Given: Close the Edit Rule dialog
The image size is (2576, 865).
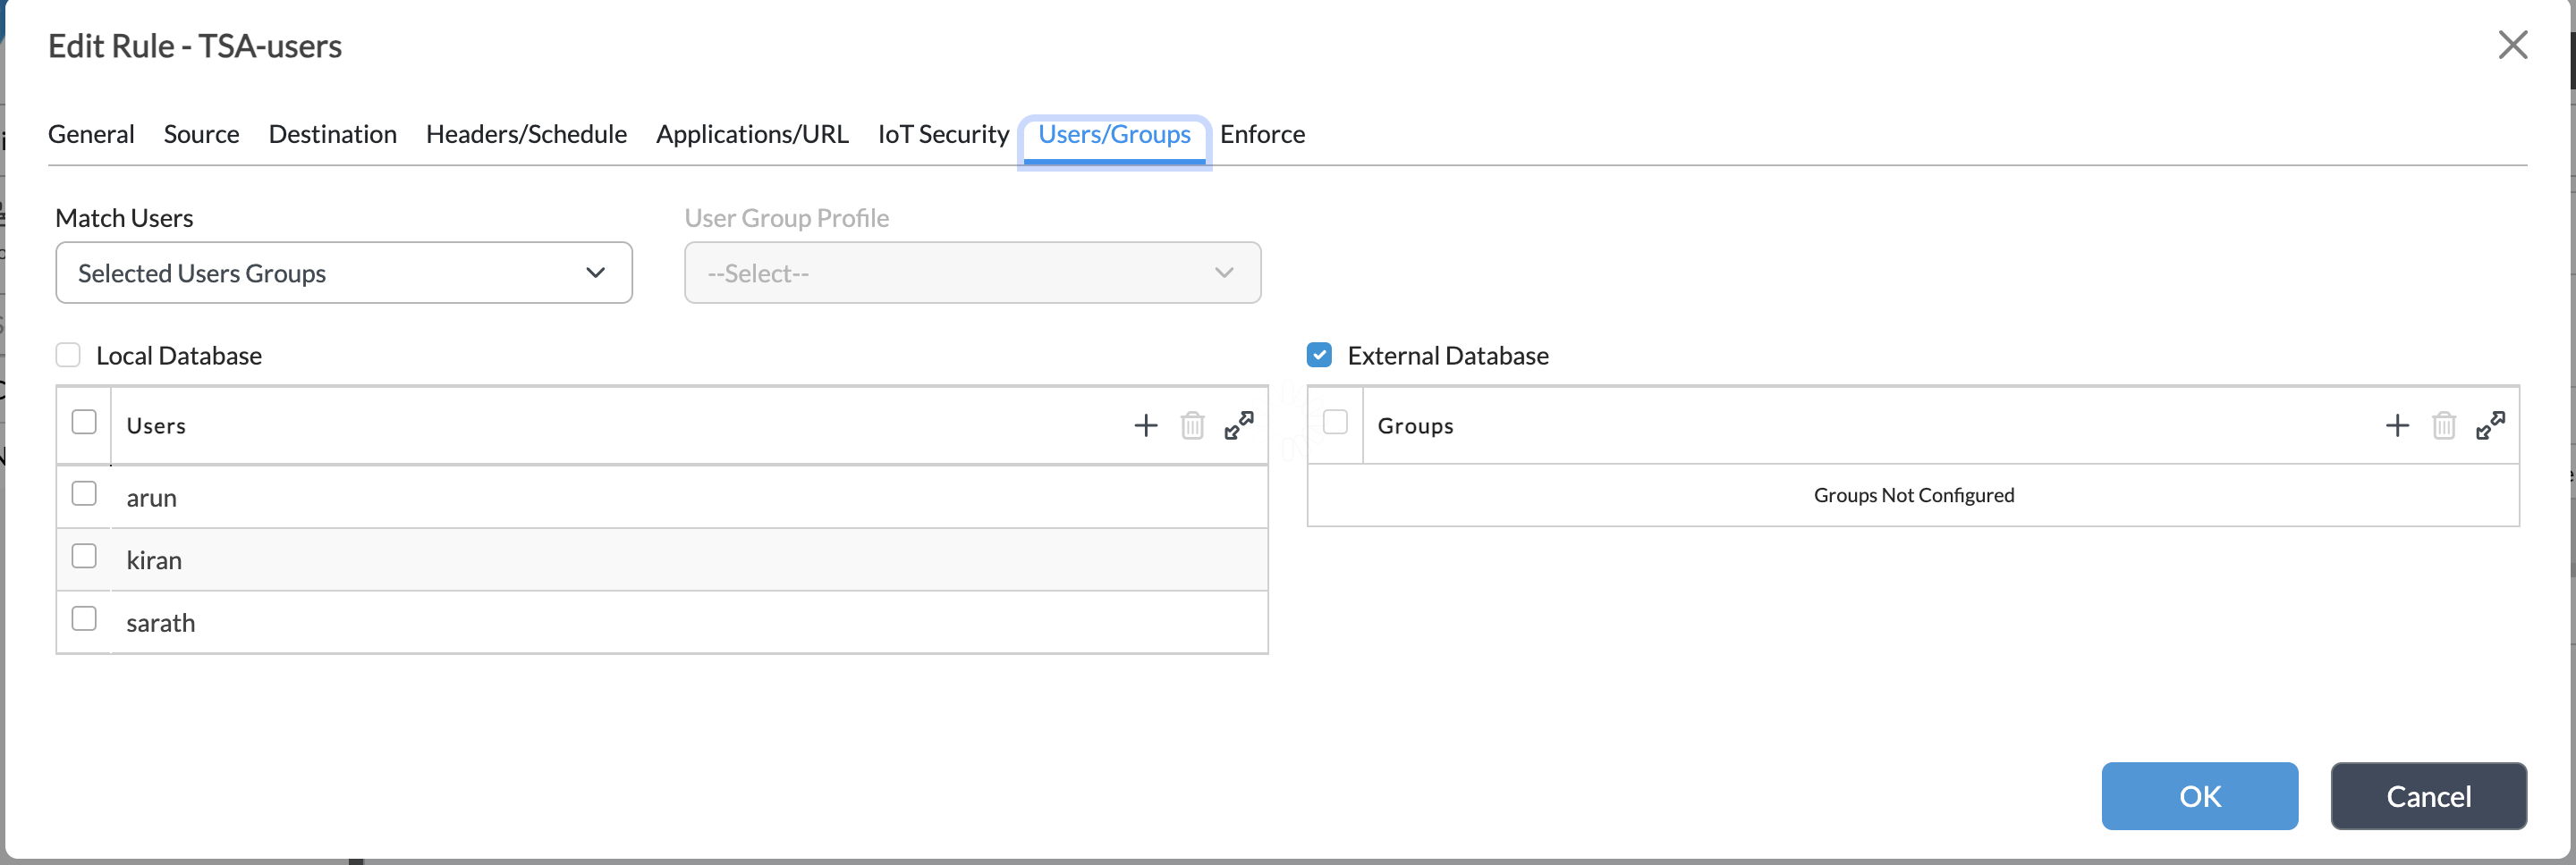Looking at the screenshot, I should pos(2512,45).
